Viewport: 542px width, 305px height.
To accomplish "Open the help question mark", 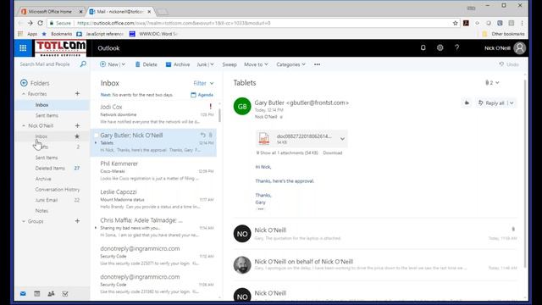I will pos(456,47).
